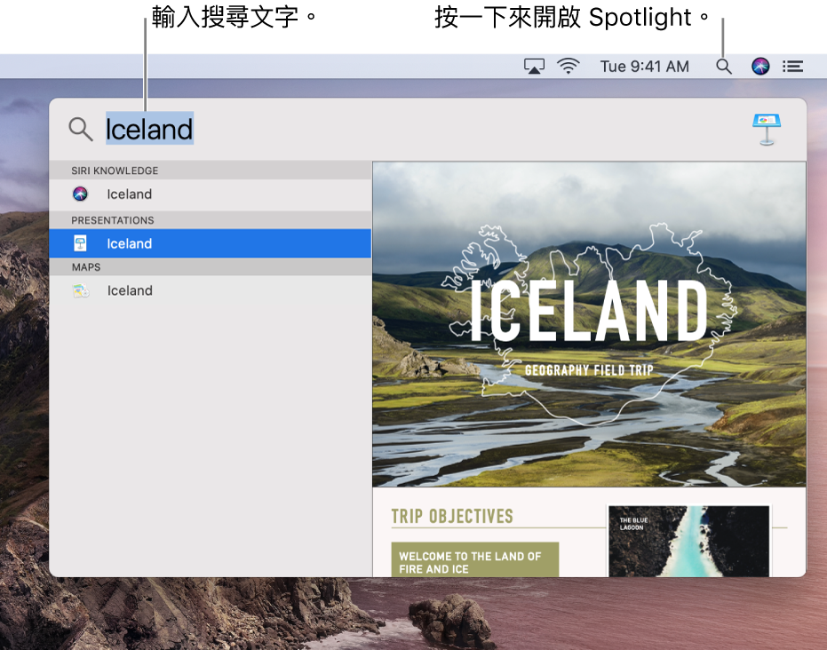Click the ICELAND title slide preview
Image resolution: width=827 pixels, height=650 pixels.
tap(589, 324)
